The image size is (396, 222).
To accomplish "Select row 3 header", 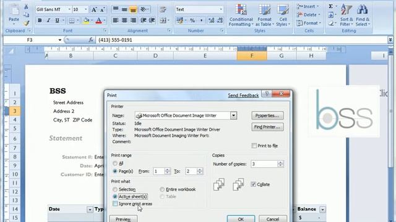I will click(15, 111).
